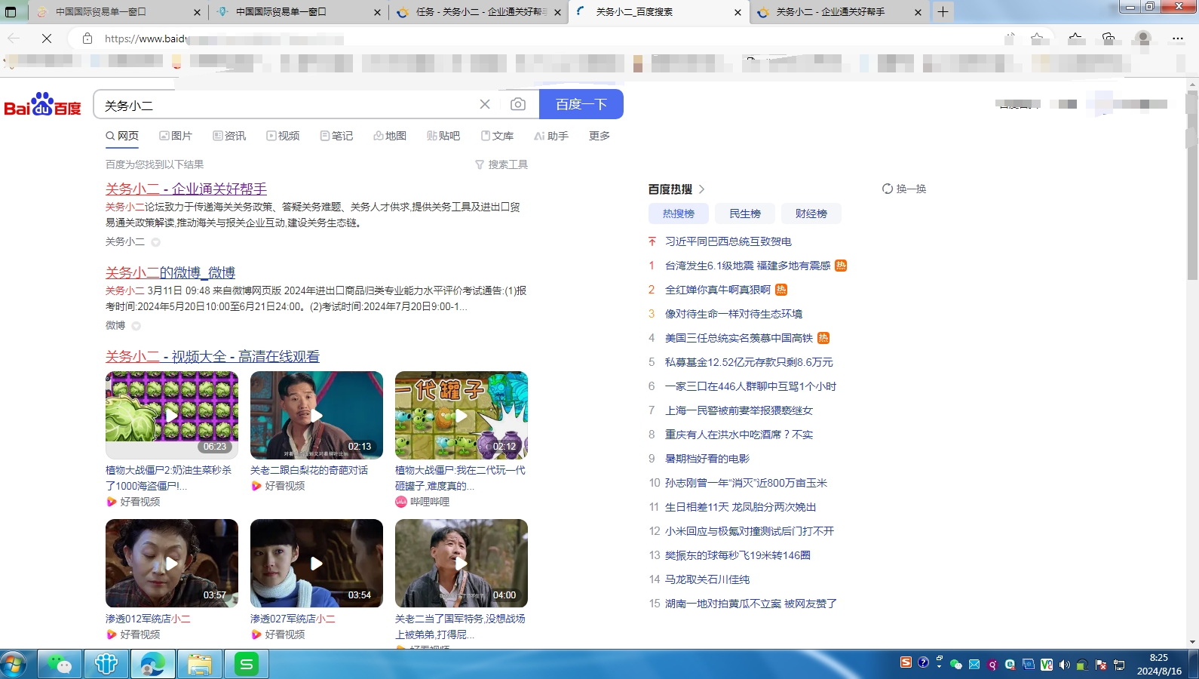Play the 03:54 渗透027 video thumbnail
Viewport: 1199px width, 679px height.
tap(317, 563)
